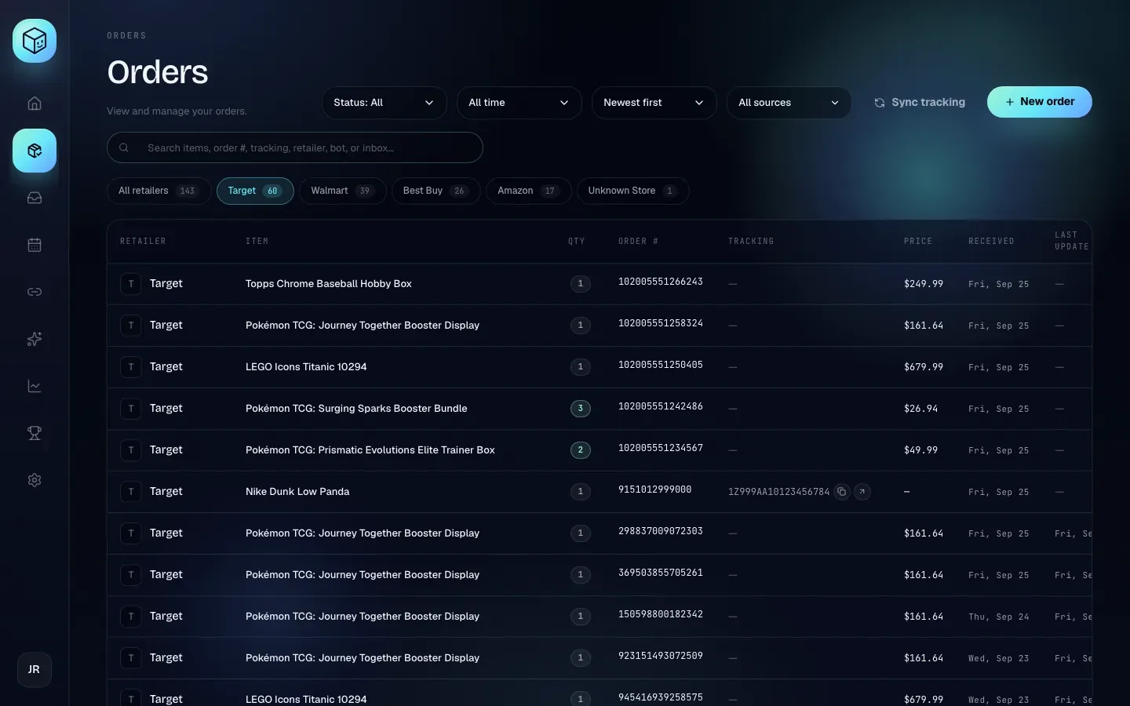Viewport: 1130px width, 706px height.
Task: Click quantity badge 2 for Prismatic Evolutions
Action: (x=581, y=450)
